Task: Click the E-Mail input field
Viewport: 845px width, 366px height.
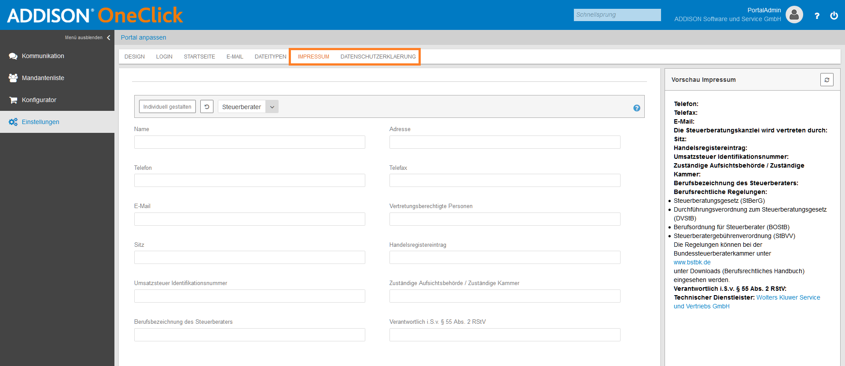Action: pos(250,219)
